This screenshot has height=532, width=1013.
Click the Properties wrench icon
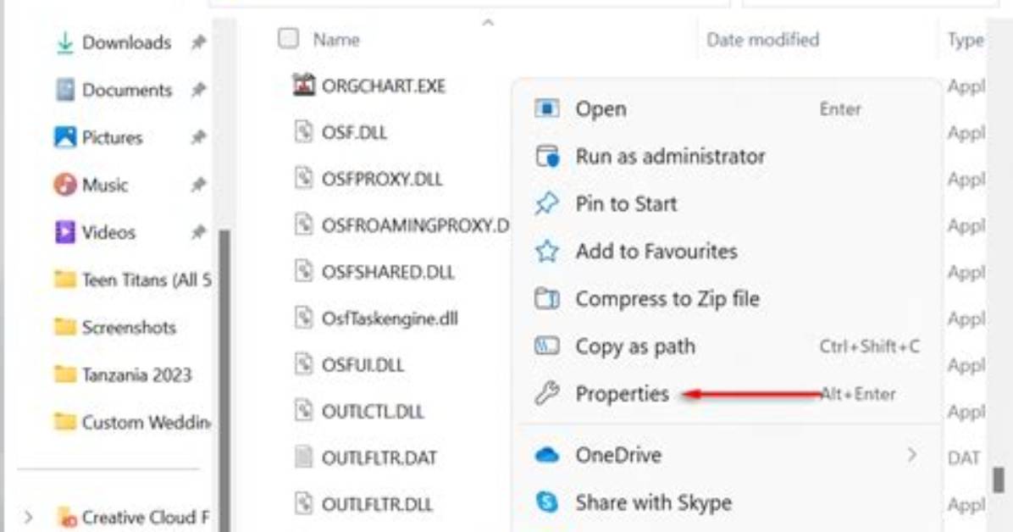click(x=546, y=393)
